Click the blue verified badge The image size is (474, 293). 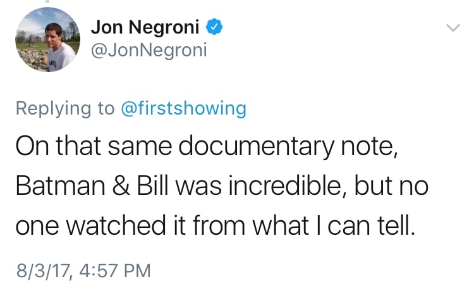(214, 28)
